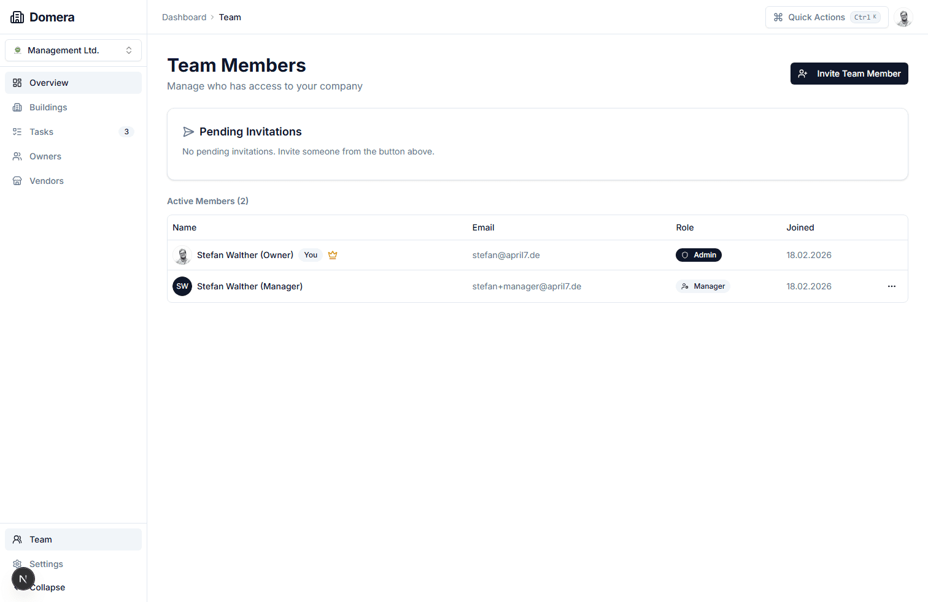Open the profile avatar in the top bar
The width and height of the screenshot is (928, 602).
coord(903,17)
